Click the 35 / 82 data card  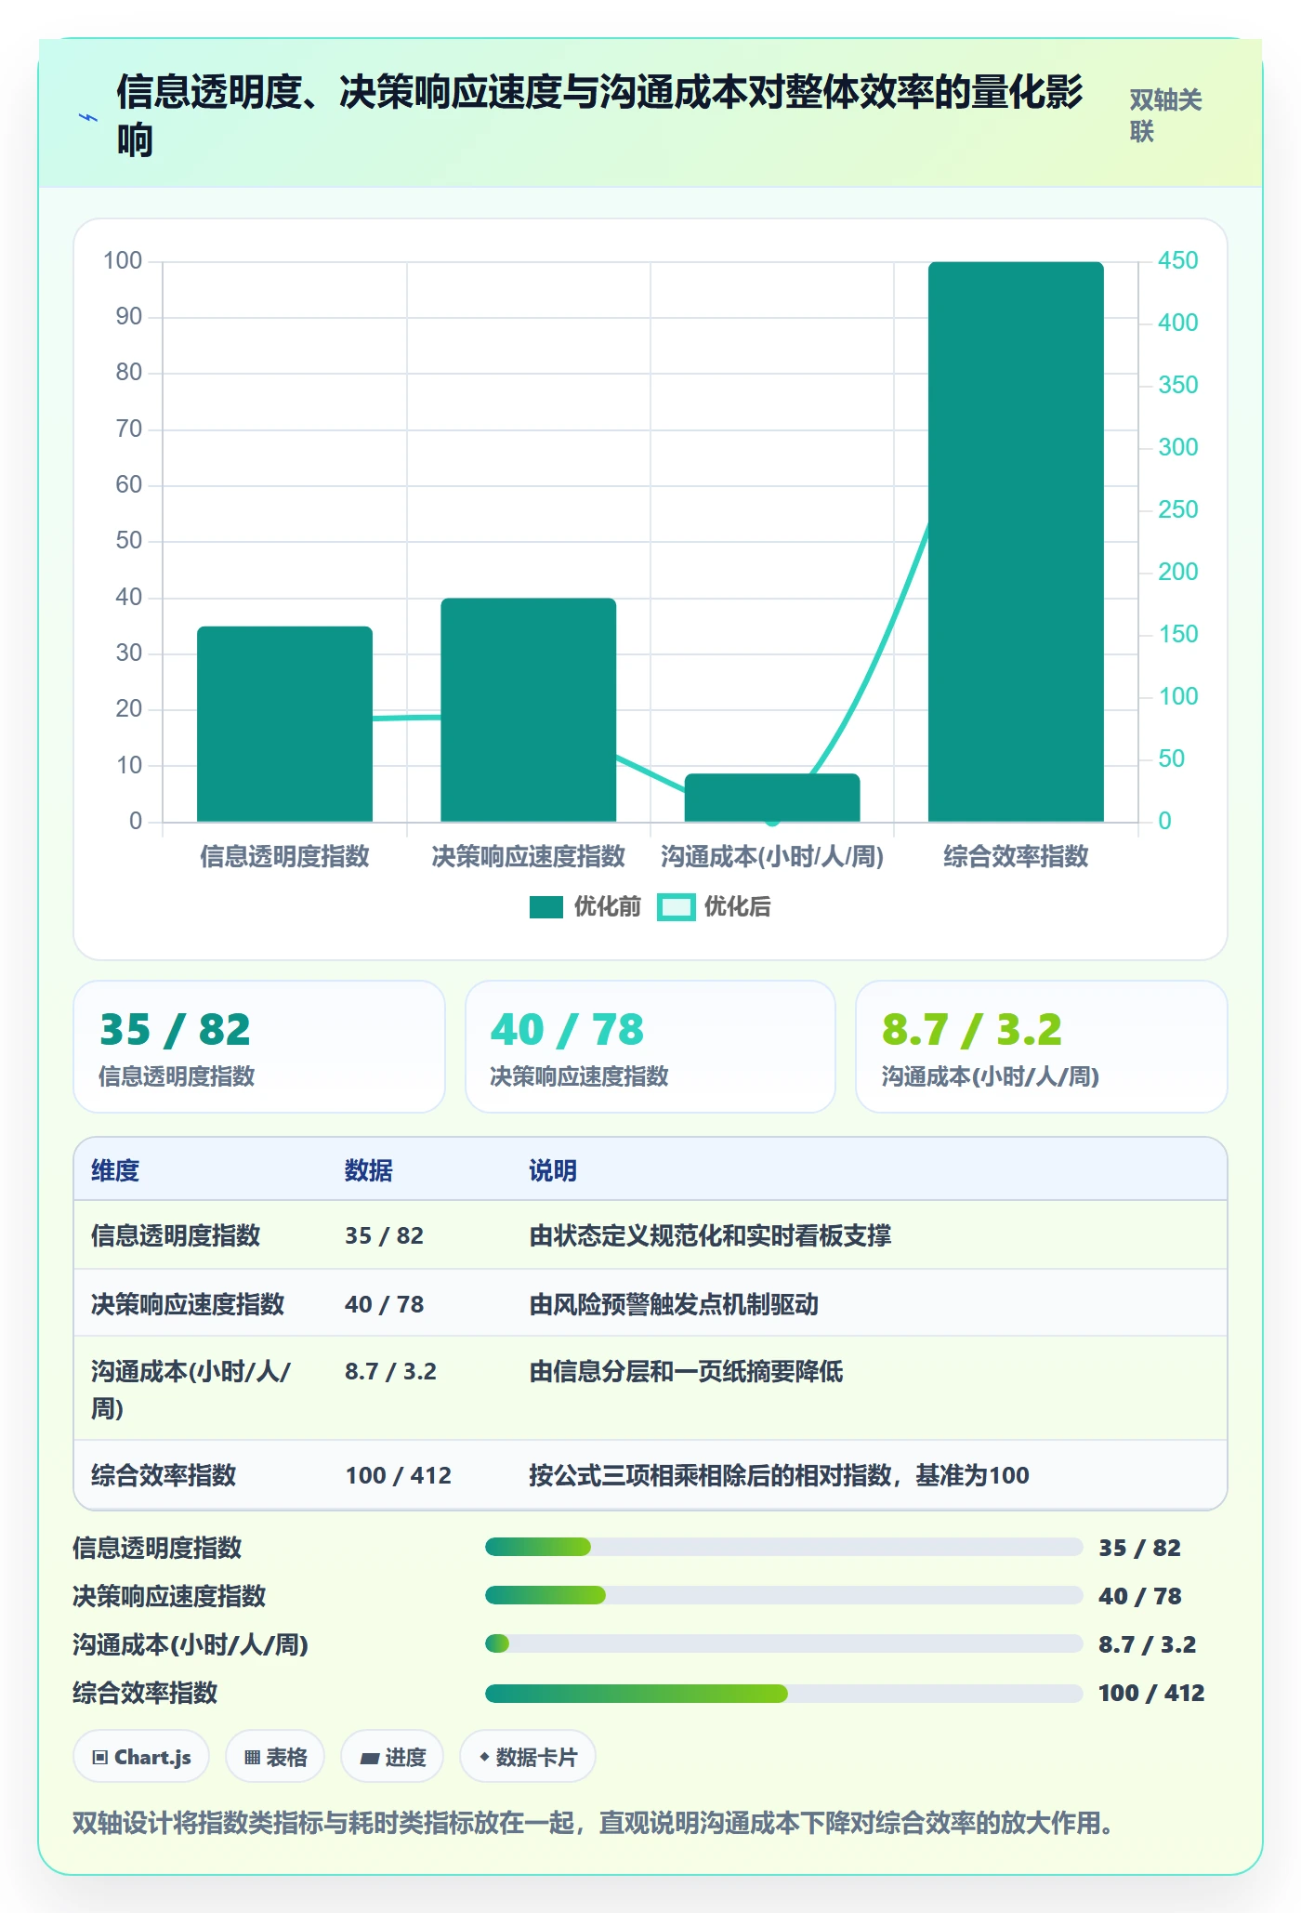tap(259, 1047)
